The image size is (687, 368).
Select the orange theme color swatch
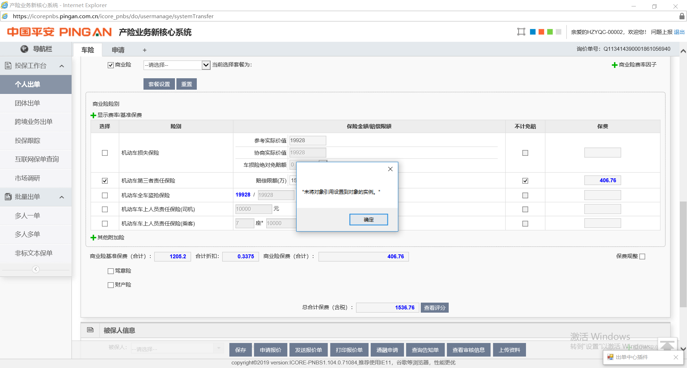coord(541,32)
